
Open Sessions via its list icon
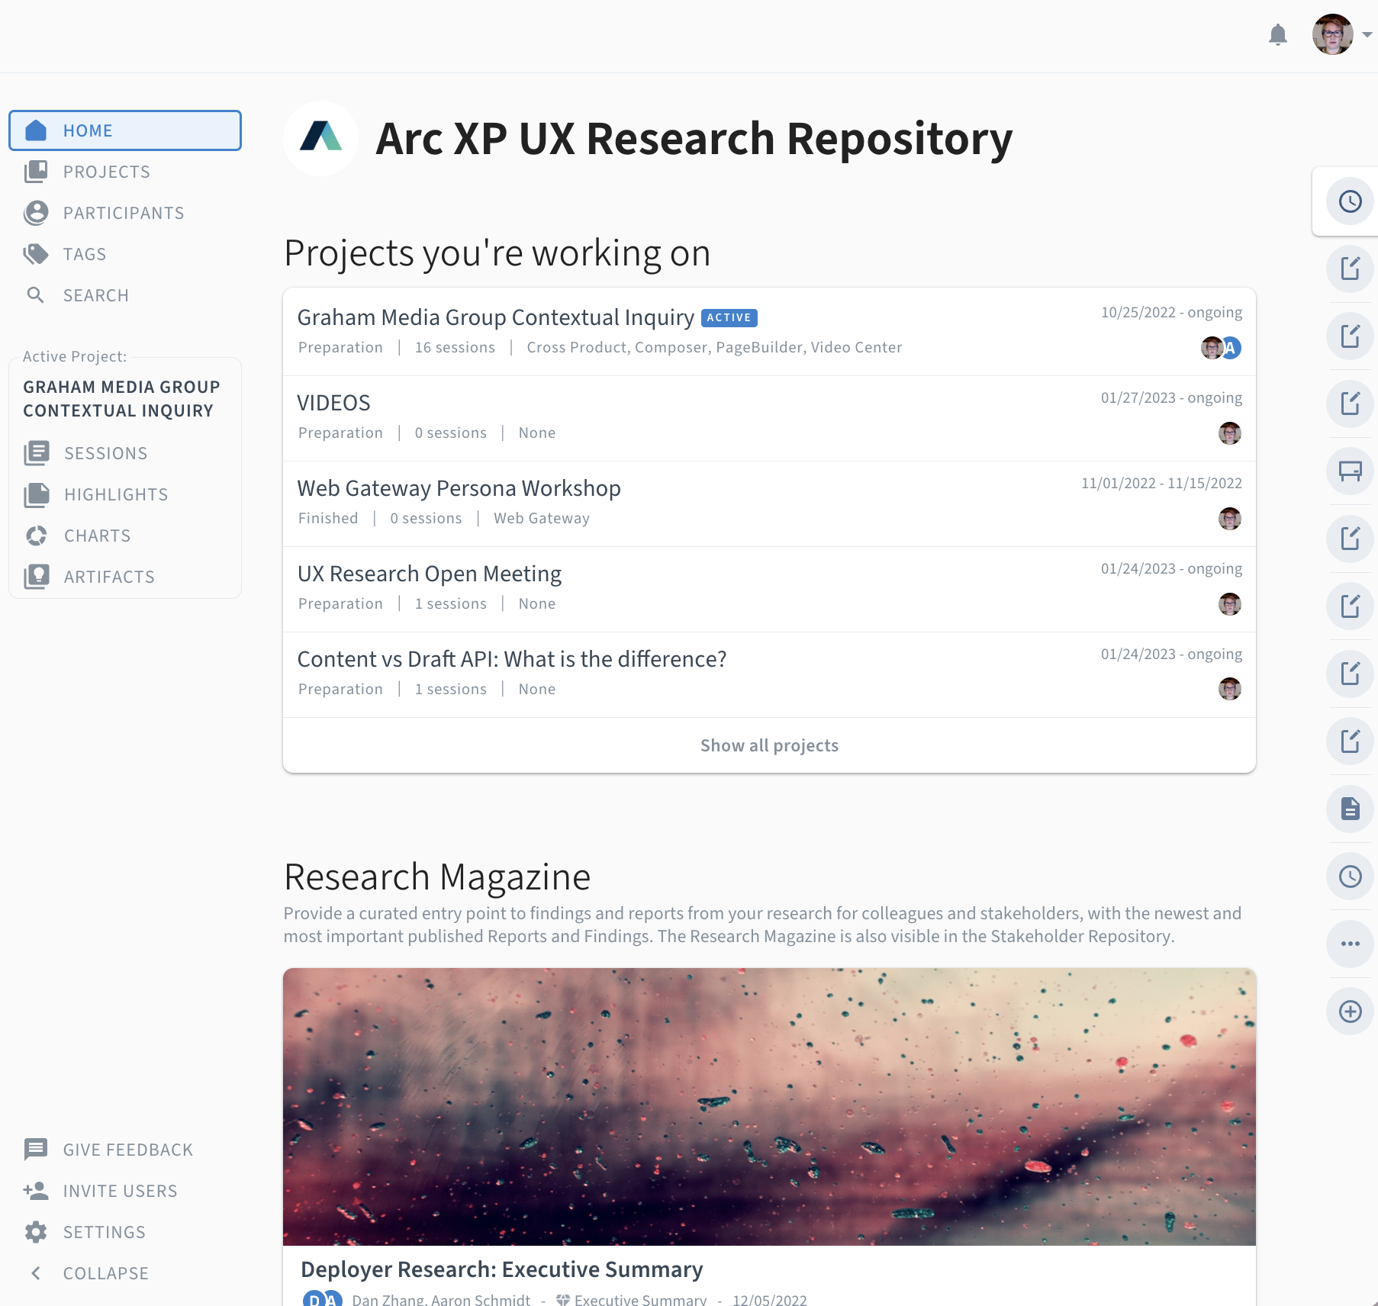(x=37, y=453)
